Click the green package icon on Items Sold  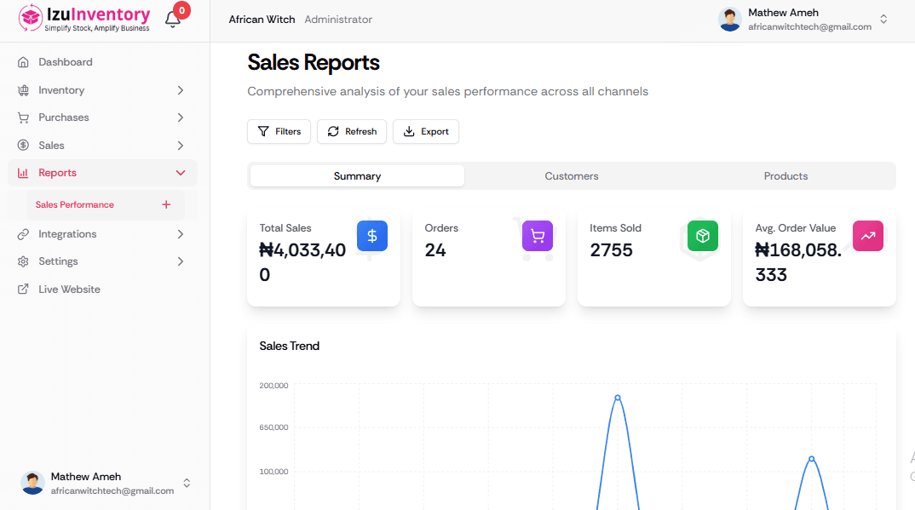pos(702,236)
